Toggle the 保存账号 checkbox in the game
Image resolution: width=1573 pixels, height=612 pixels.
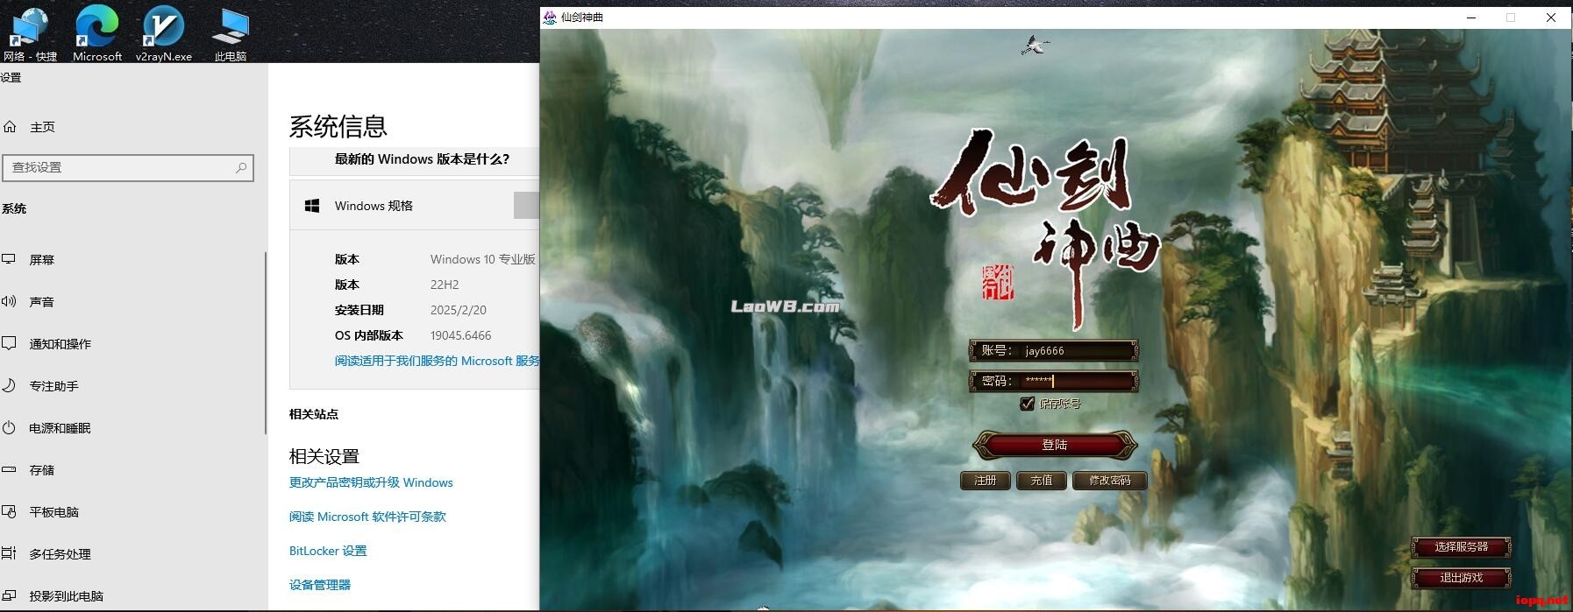(x=1027, y=404)
